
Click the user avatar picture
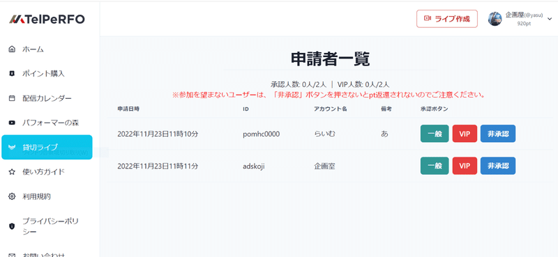[495, 19]
